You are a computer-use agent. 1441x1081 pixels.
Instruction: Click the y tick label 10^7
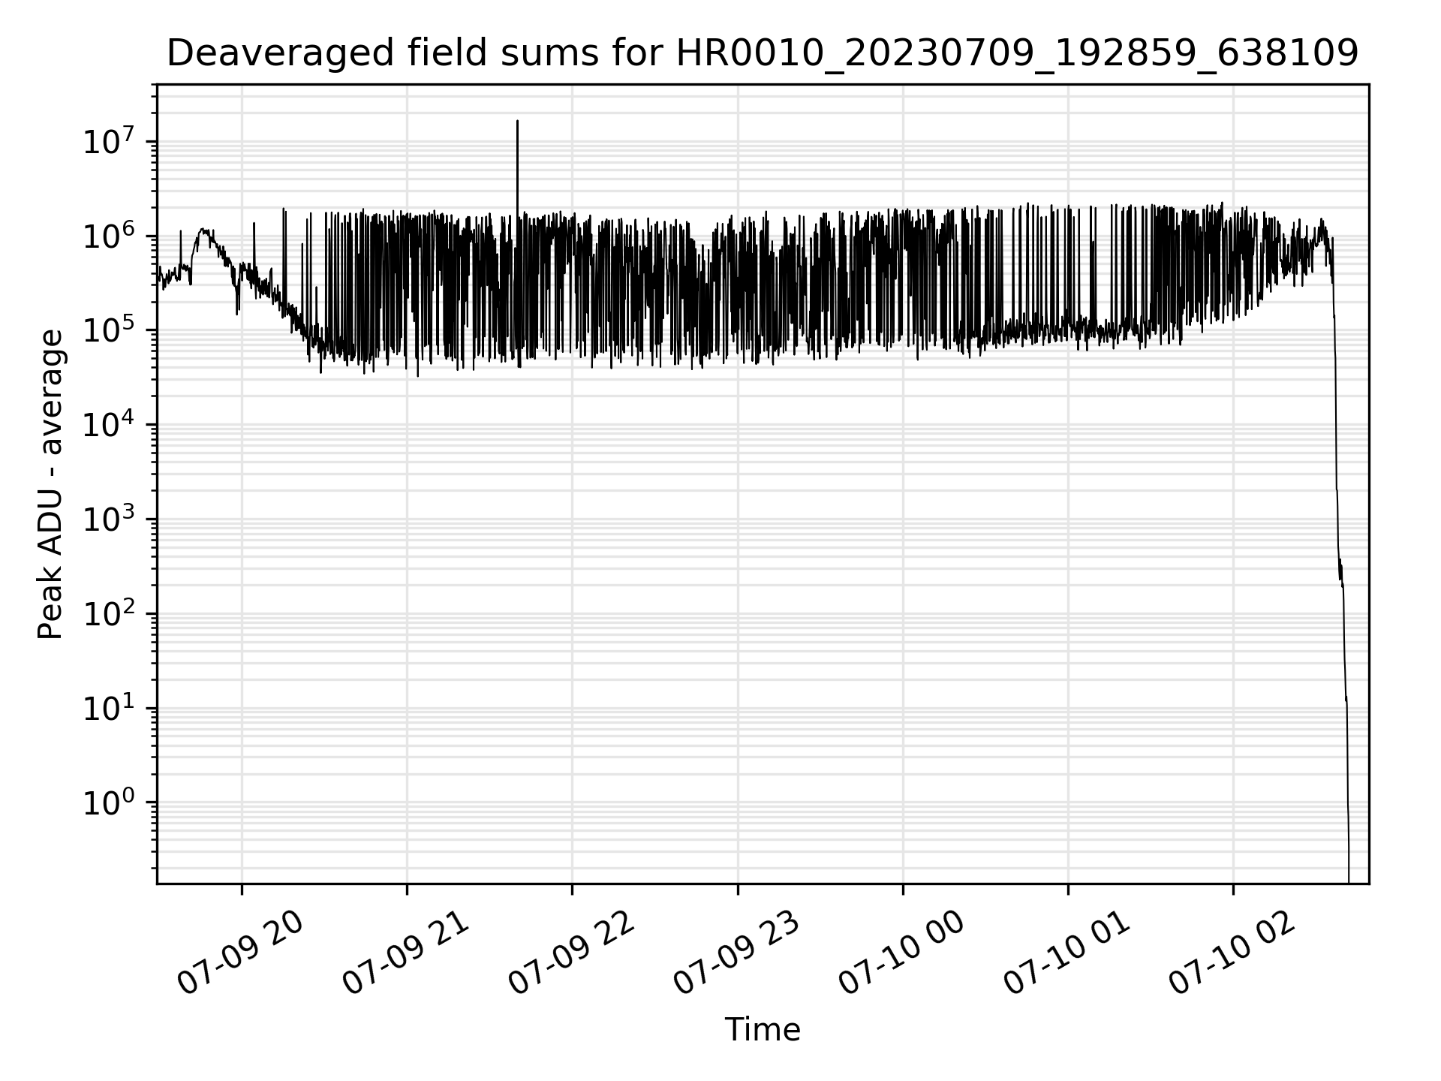point(109,140)
